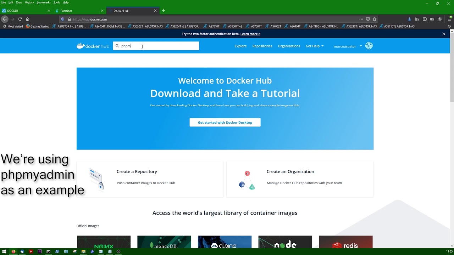Click the site padlock icon
The width and height of the screenshot is (454, 255).
(x=70, y=19)
